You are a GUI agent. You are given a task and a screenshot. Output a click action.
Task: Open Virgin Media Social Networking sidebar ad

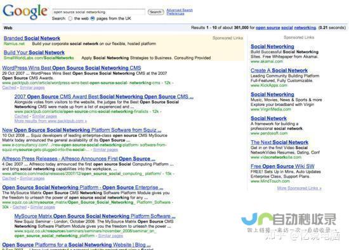pyautogui.click(x=272, y=95)
